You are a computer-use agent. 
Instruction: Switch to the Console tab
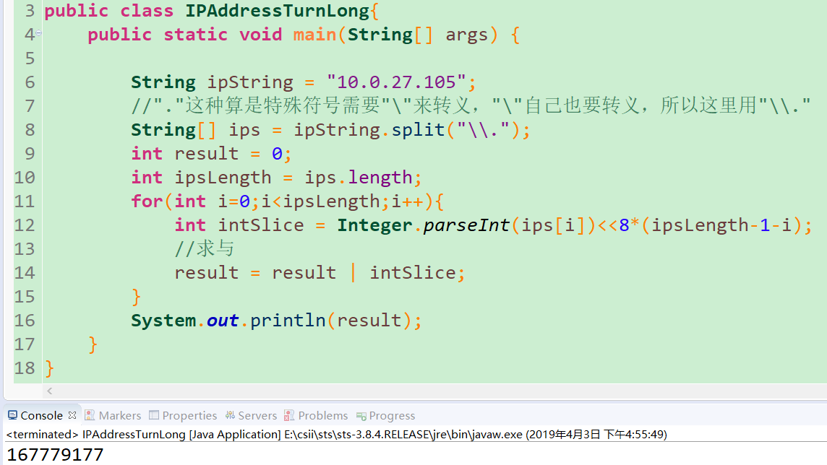pyautogui.click(x=41, y=415)
